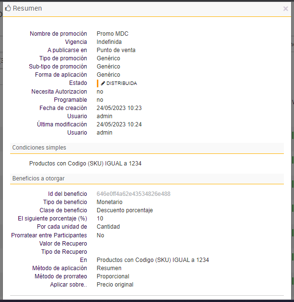Click the Id del beneficio label
Screen dimensions: 294x302
[x=67, y=194]
